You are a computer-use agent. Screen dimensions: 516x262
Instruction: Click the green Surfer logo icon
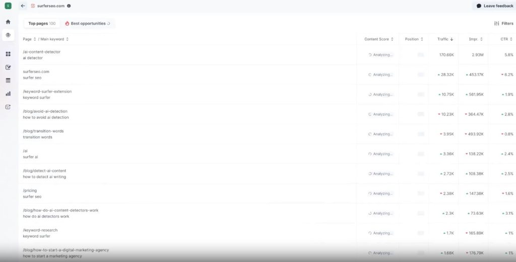point(8,6)
